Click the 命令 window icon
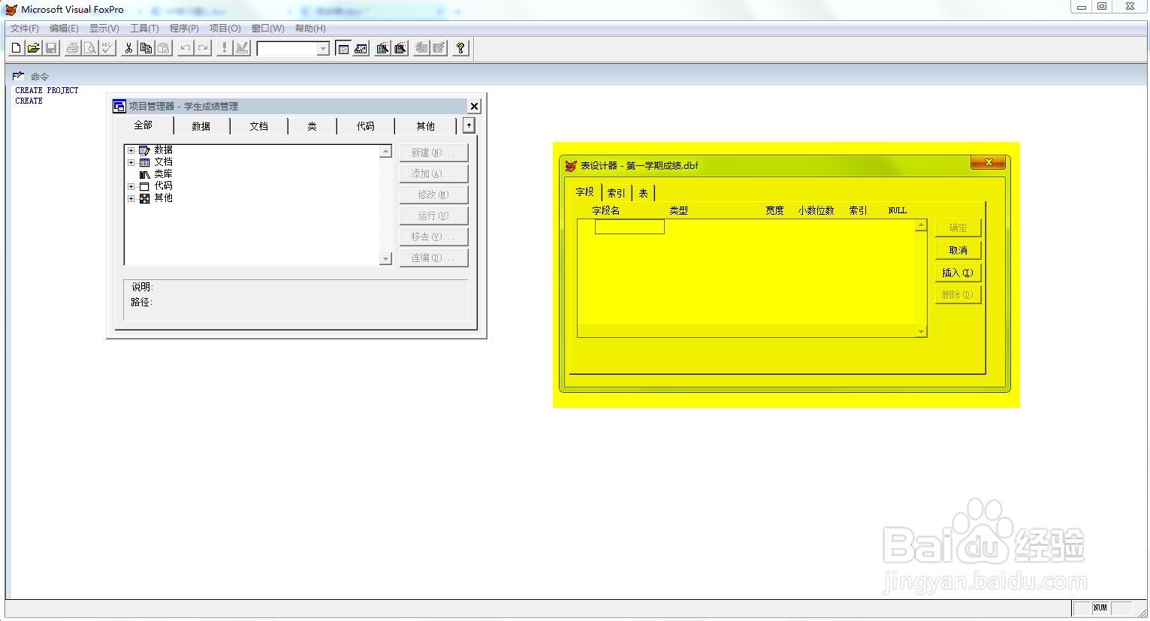 pos(19,76)
